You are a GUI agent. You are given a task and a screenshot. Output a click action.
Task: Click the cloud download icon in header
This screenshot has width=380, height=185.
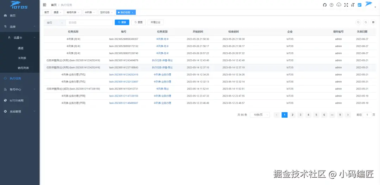pyautogui.click(x=339, y=5)
